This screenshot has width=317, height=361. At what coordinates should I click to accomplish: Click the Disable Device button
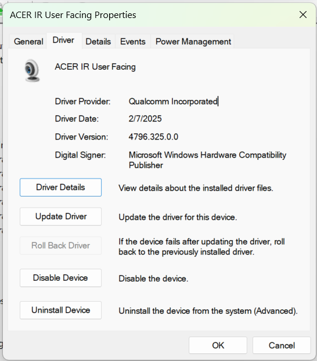61,278
